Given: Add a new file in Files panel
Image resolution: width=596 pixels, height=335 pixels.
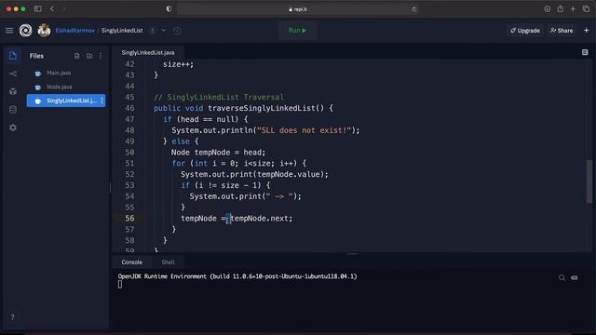Looking at the screenshot, I should click(77, 56).
